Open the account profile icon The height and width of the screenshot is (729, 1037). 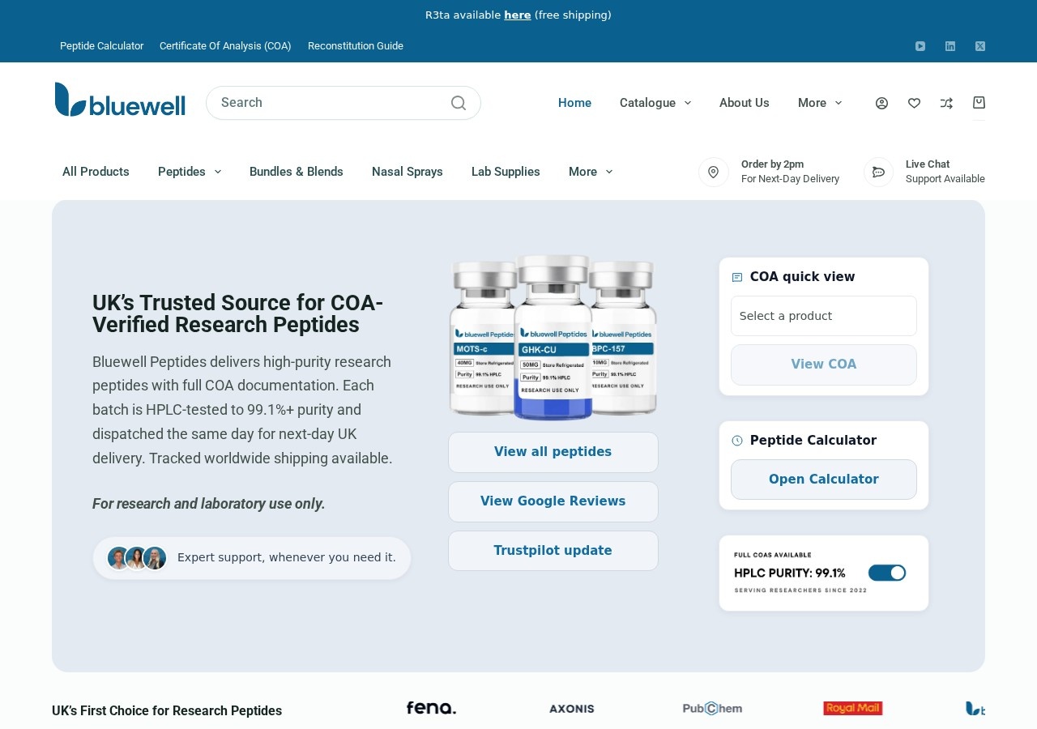[x=881, y=103]
